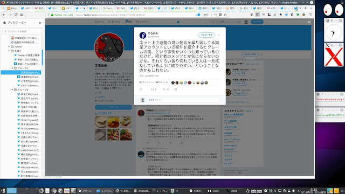The width and height of the screenshot is (345, 194).
Task: Open the xlogo taskbar entry
Action: (232, 191)
